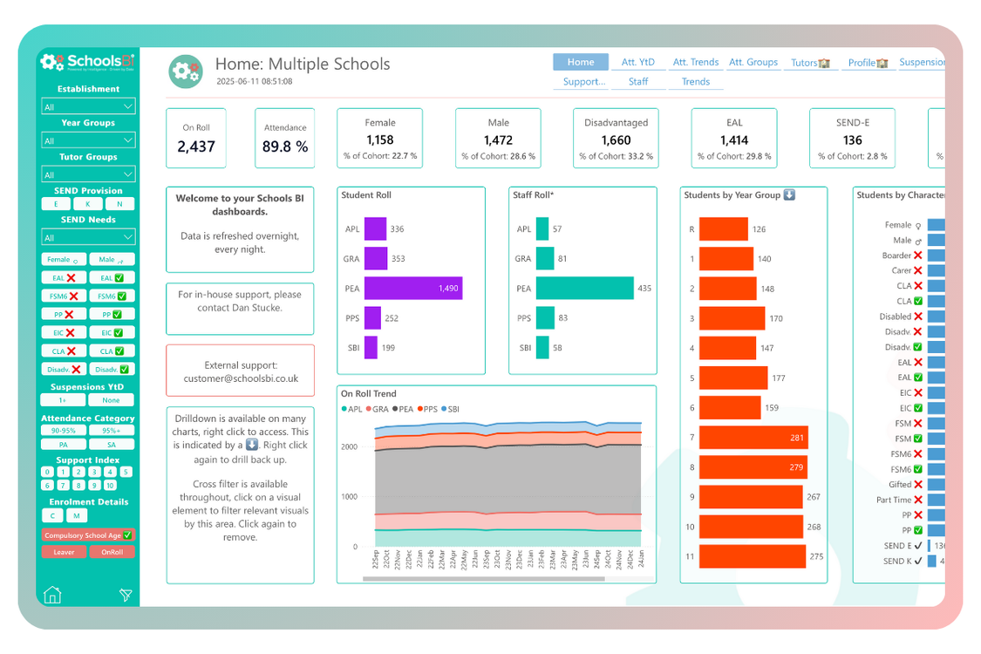This screenshot has height=654, width=981.
Task: Enable the EAL checkmark filter
Action: point(112,276)
